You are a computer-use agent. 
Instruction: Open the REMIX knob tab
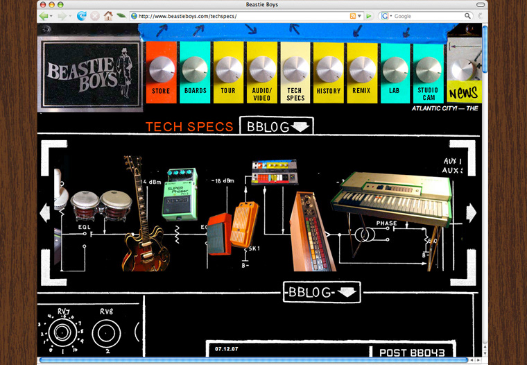point(362,72)
